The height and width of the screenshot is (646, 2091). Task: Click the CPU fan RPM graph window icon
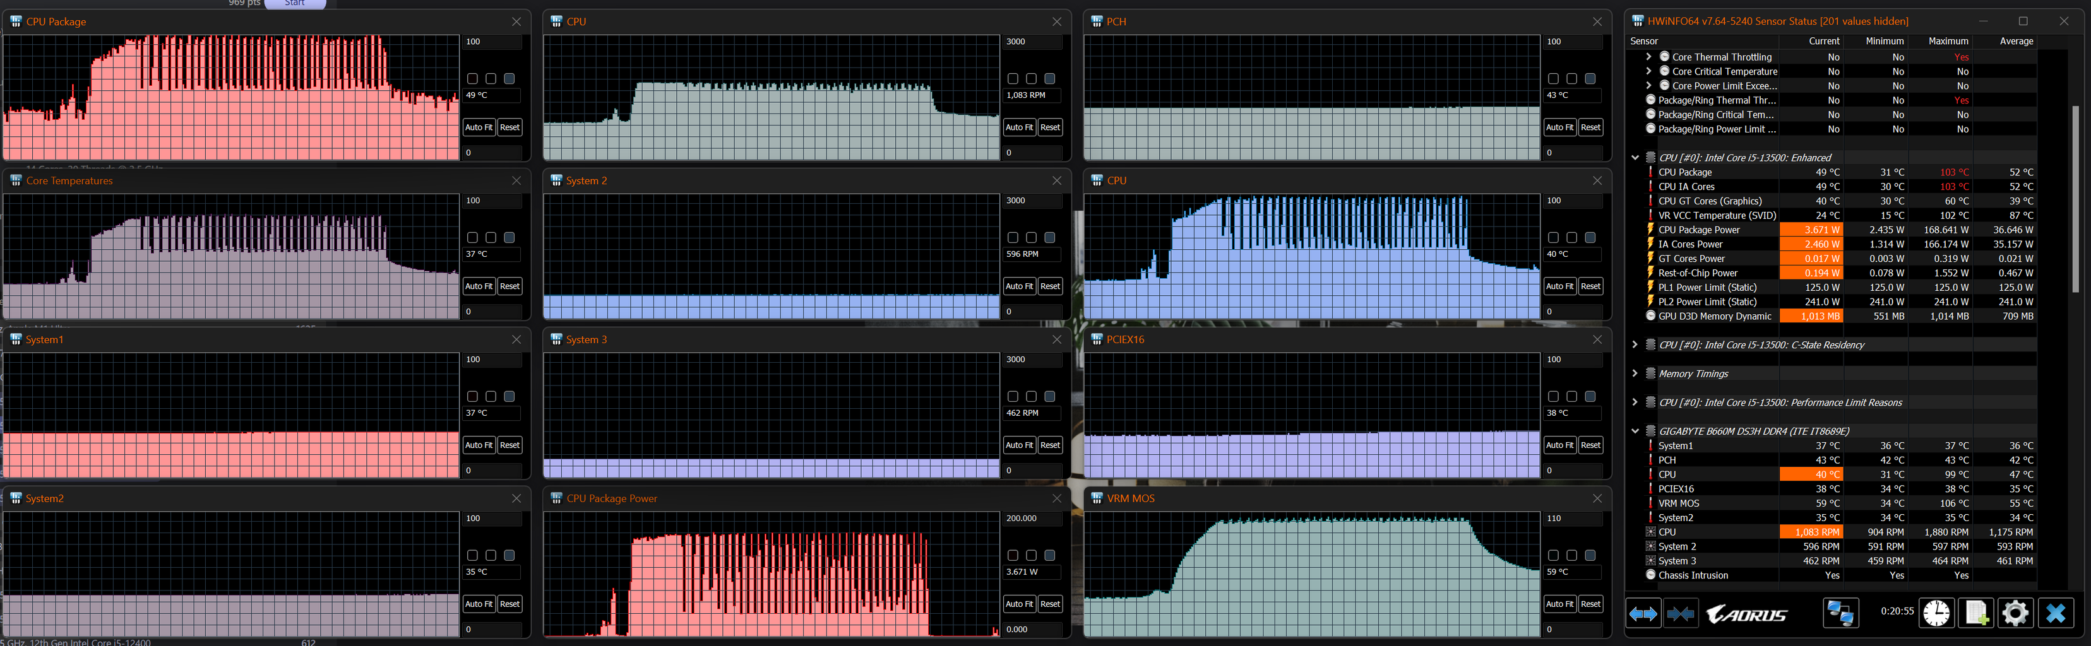pos(556,21)
